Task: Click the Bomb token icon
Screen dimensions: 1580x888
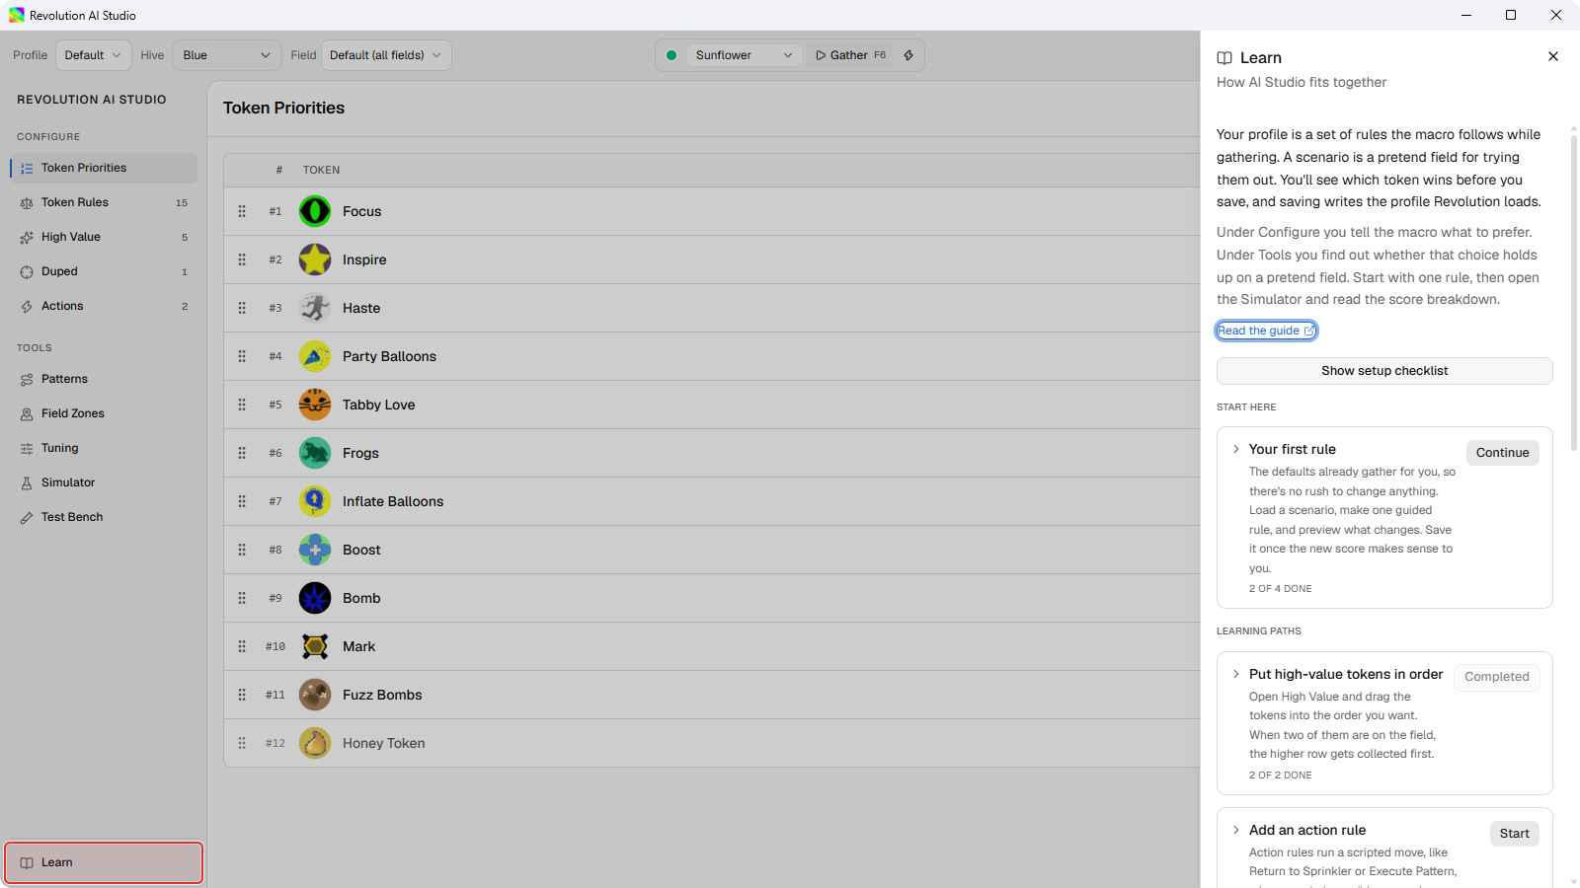Action: pos(315,598)
